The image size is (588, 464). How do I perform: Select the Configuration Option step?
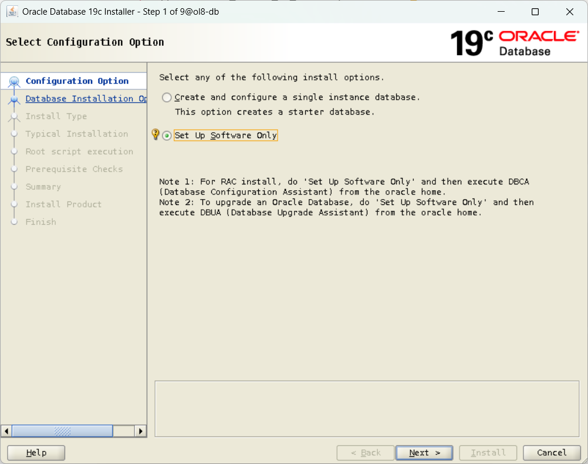[x=77, y=81]
